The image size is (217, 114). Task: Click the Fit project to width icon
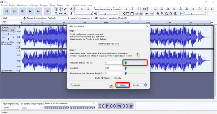171,14
